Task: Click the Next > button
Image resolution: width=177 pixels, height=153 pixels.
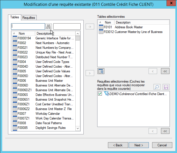Action: pyautogui.click(x=139, y=145)
